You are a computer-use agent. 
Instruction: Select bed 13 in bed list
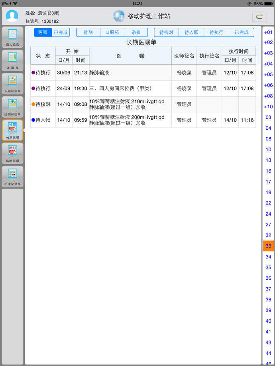(x=269, y=160)
